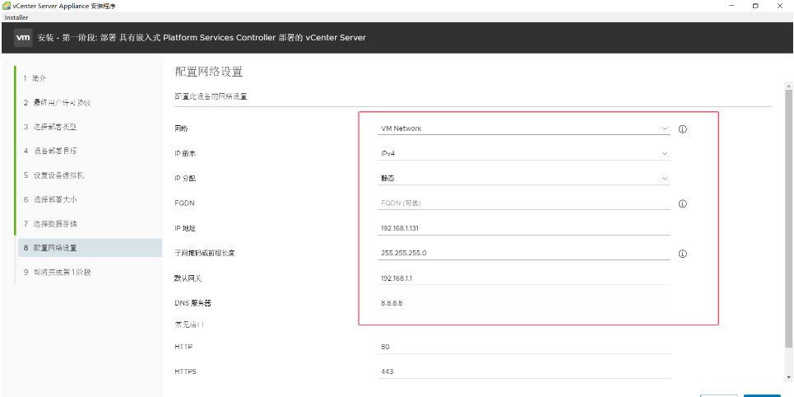This screenshot has height=397, width=794.
Task: Click the DNS server field 8.8.8.8
Action: click(x=523, y=303)
